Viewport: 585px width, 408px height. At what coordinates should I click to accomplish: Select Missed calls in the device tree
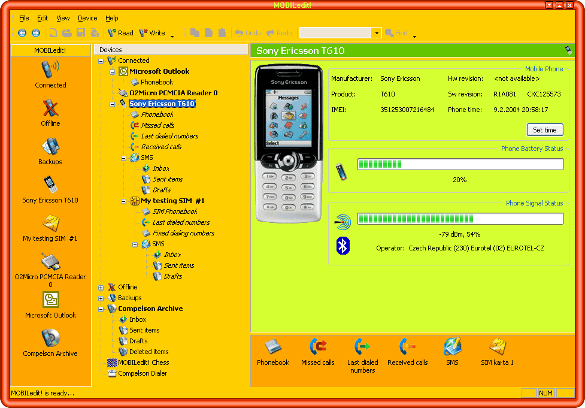pos(157,125)
